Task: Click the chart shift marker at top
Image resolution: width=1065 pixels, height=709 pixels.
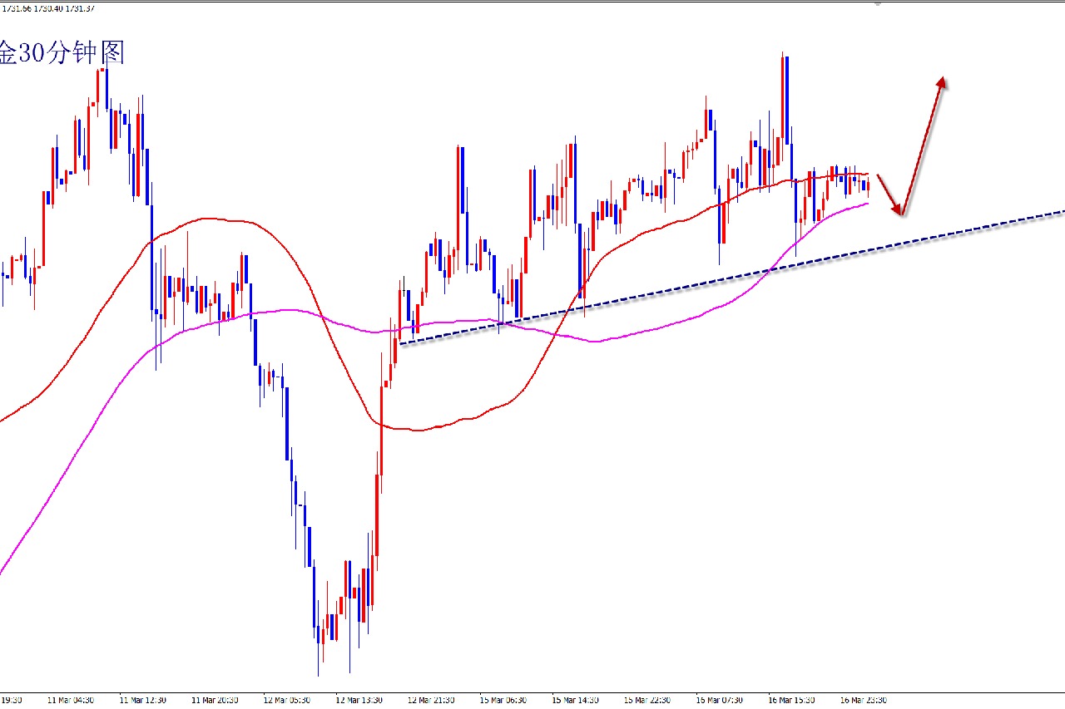Action: pos(877,3)
